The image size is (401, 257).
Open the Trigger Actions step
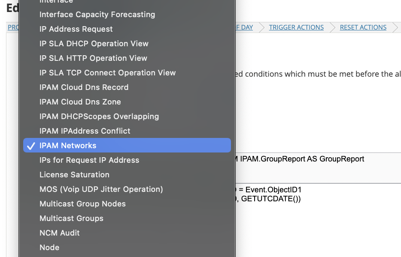pos(296,27)
